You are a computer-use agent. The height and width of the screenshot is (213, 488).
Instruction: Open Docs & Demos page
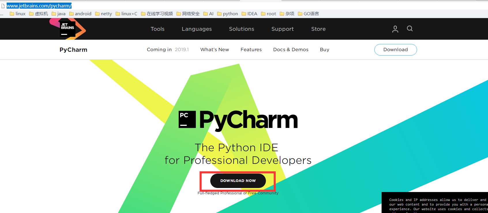click(x=291, y=49)
